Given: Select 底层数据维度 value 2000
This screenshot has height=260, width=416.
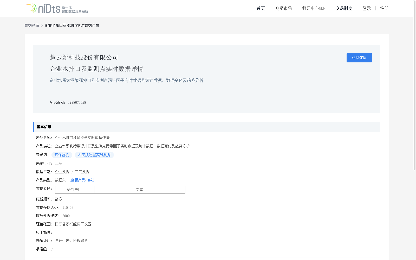Looking at the screenshot, I should (x=66, y=216).
